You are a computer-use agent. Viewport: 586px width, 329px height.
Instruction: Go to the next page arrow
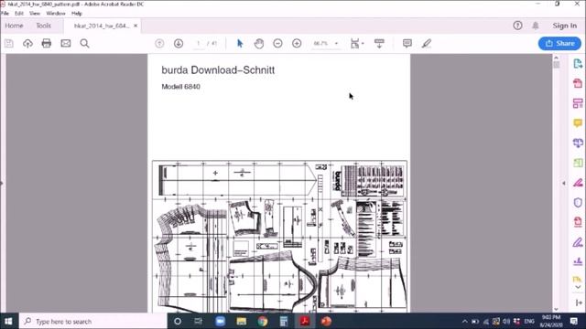[x=179, y=43]
